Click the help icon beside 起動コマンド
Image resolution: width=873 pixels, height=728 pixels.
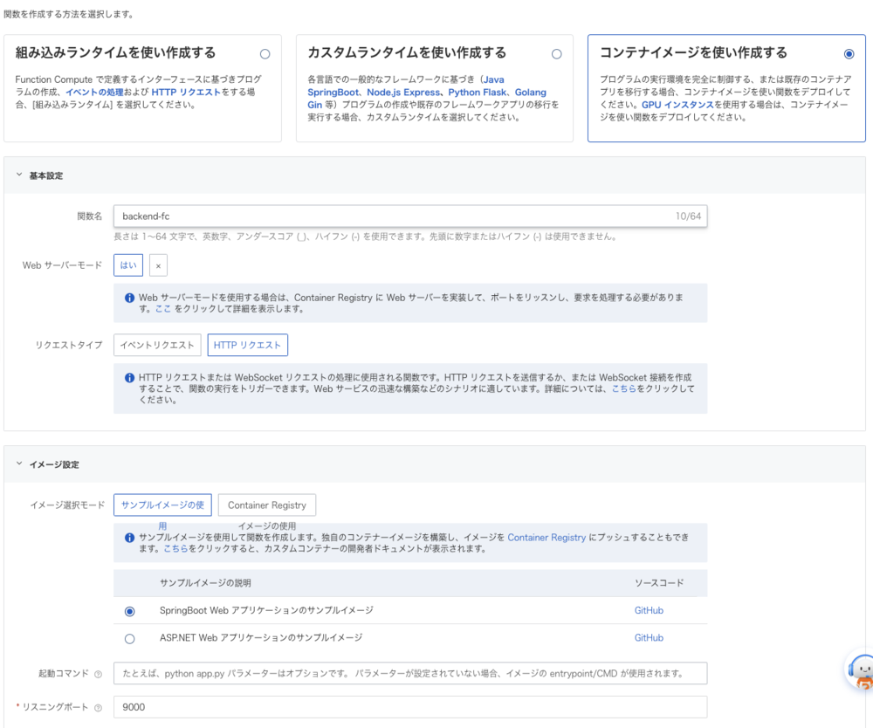point(98,674)
